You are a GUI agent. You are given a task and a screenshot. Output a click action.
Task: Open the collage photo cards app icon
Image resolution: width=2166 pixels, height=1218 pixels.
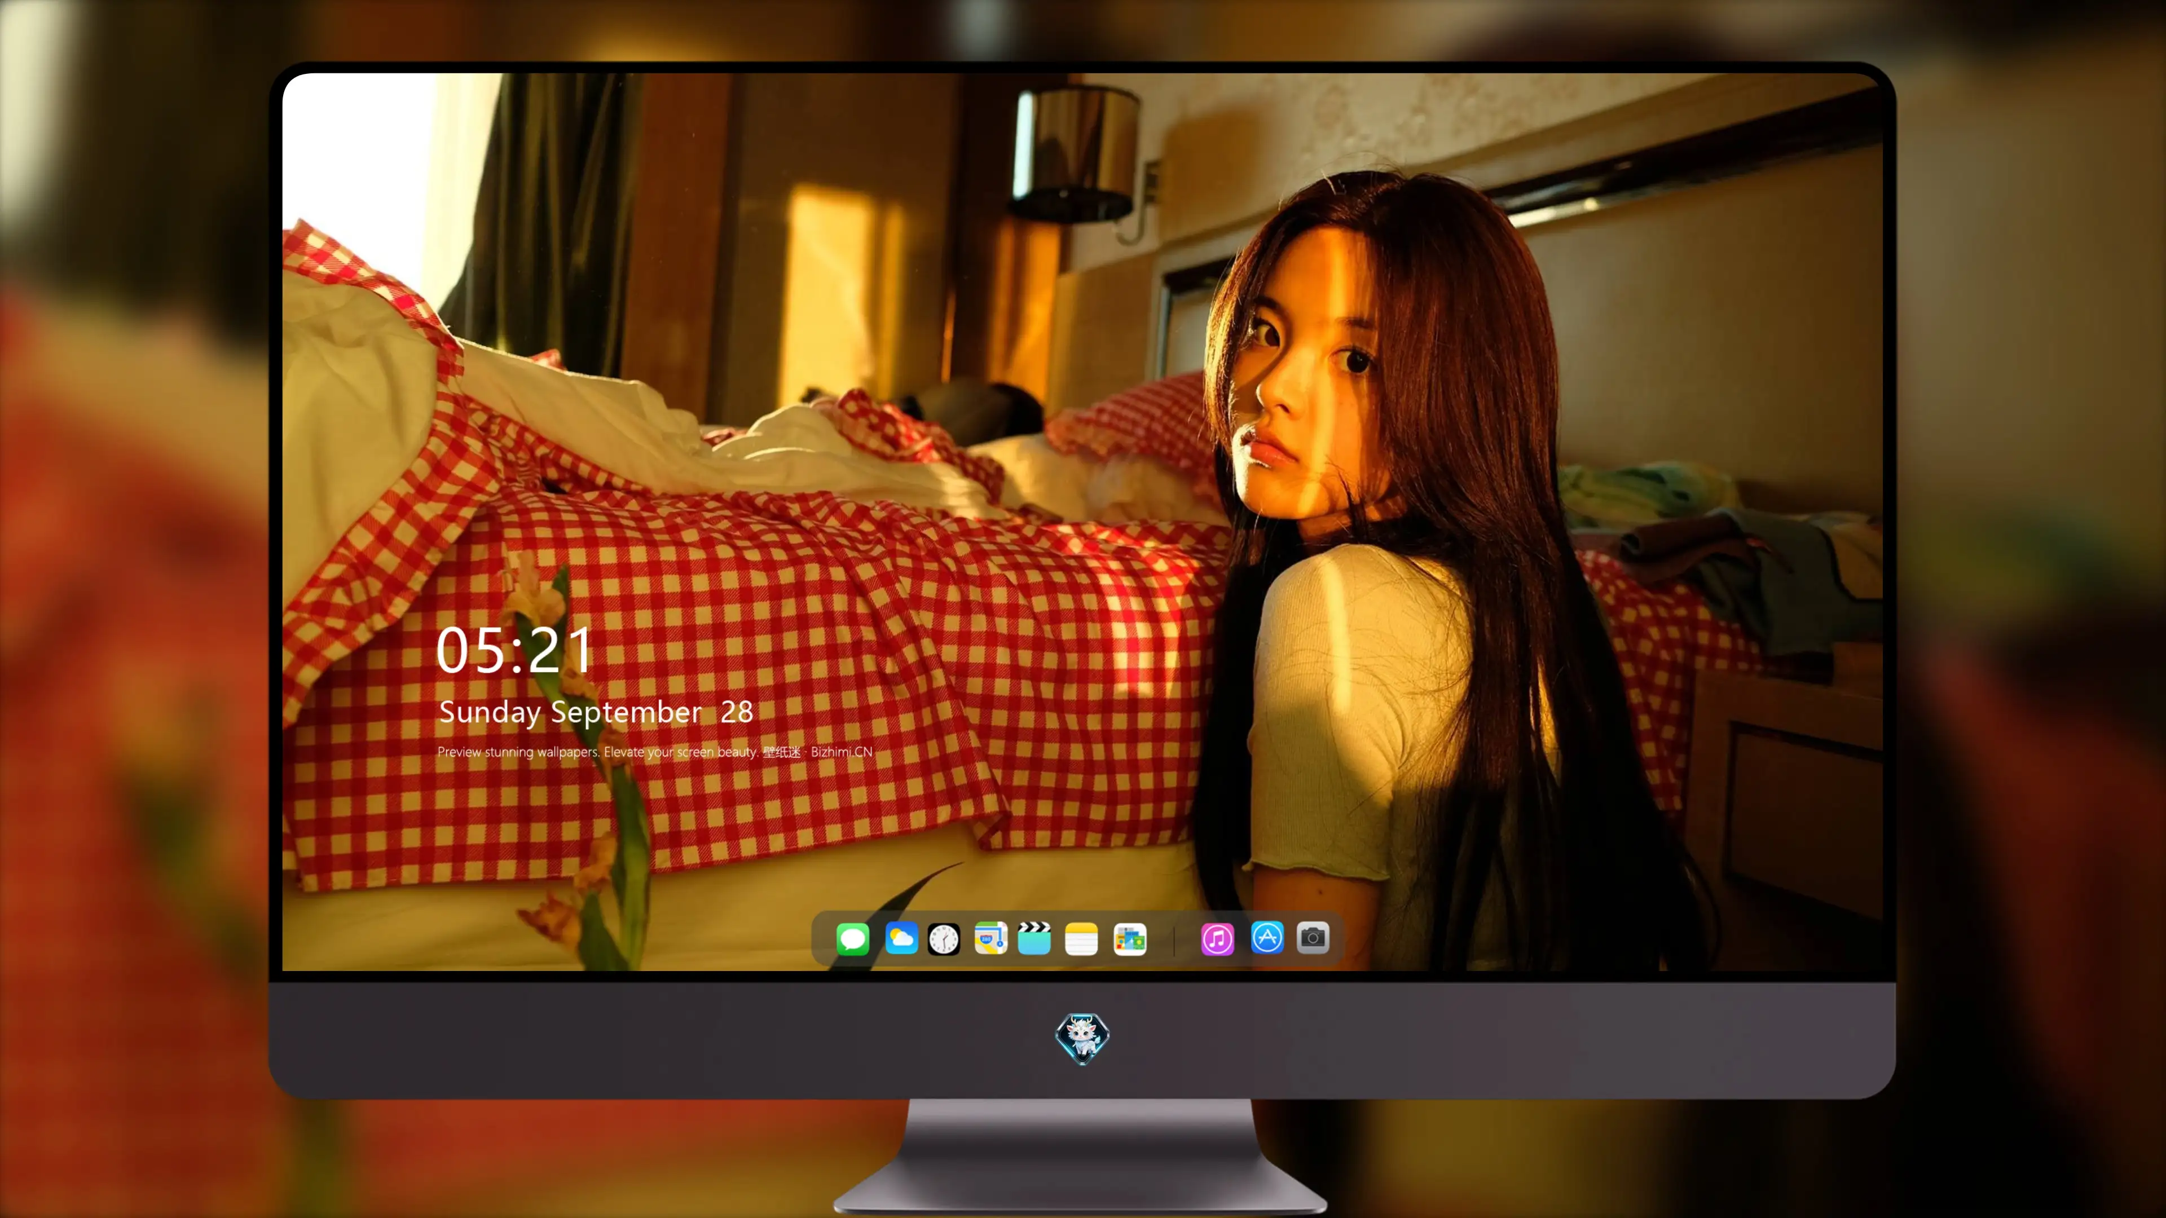(x=1129, y=939)
